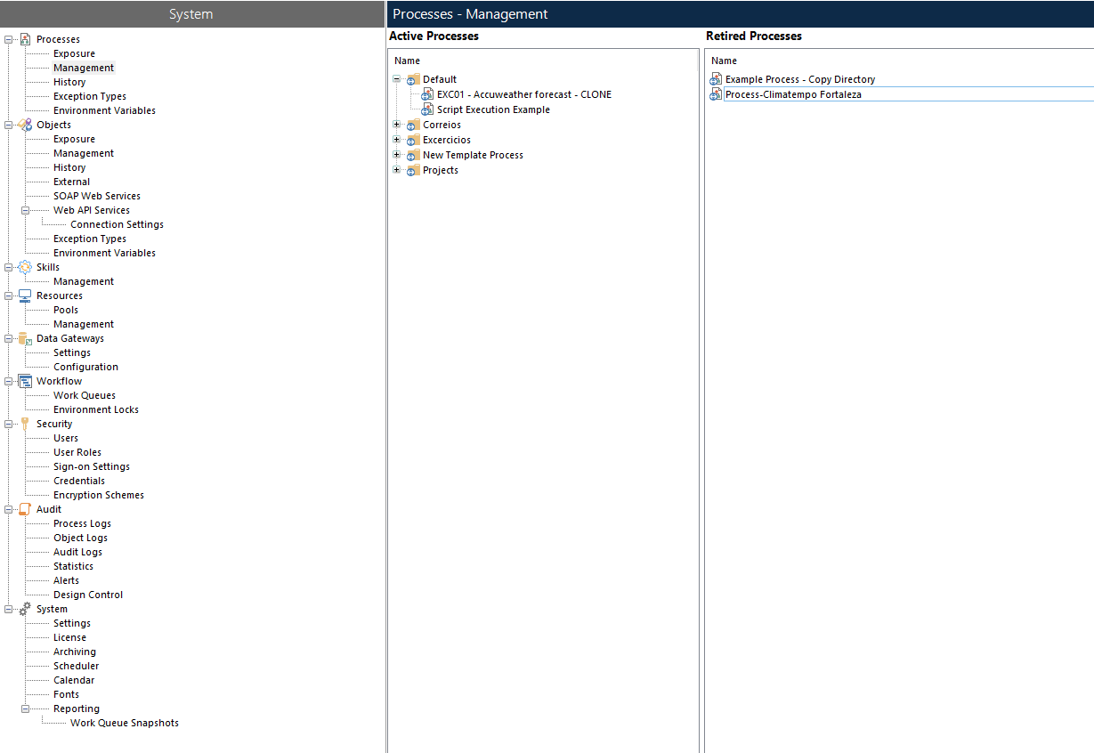Open Connection Settings
1094x753 pixels.
[x=117, y=224]
